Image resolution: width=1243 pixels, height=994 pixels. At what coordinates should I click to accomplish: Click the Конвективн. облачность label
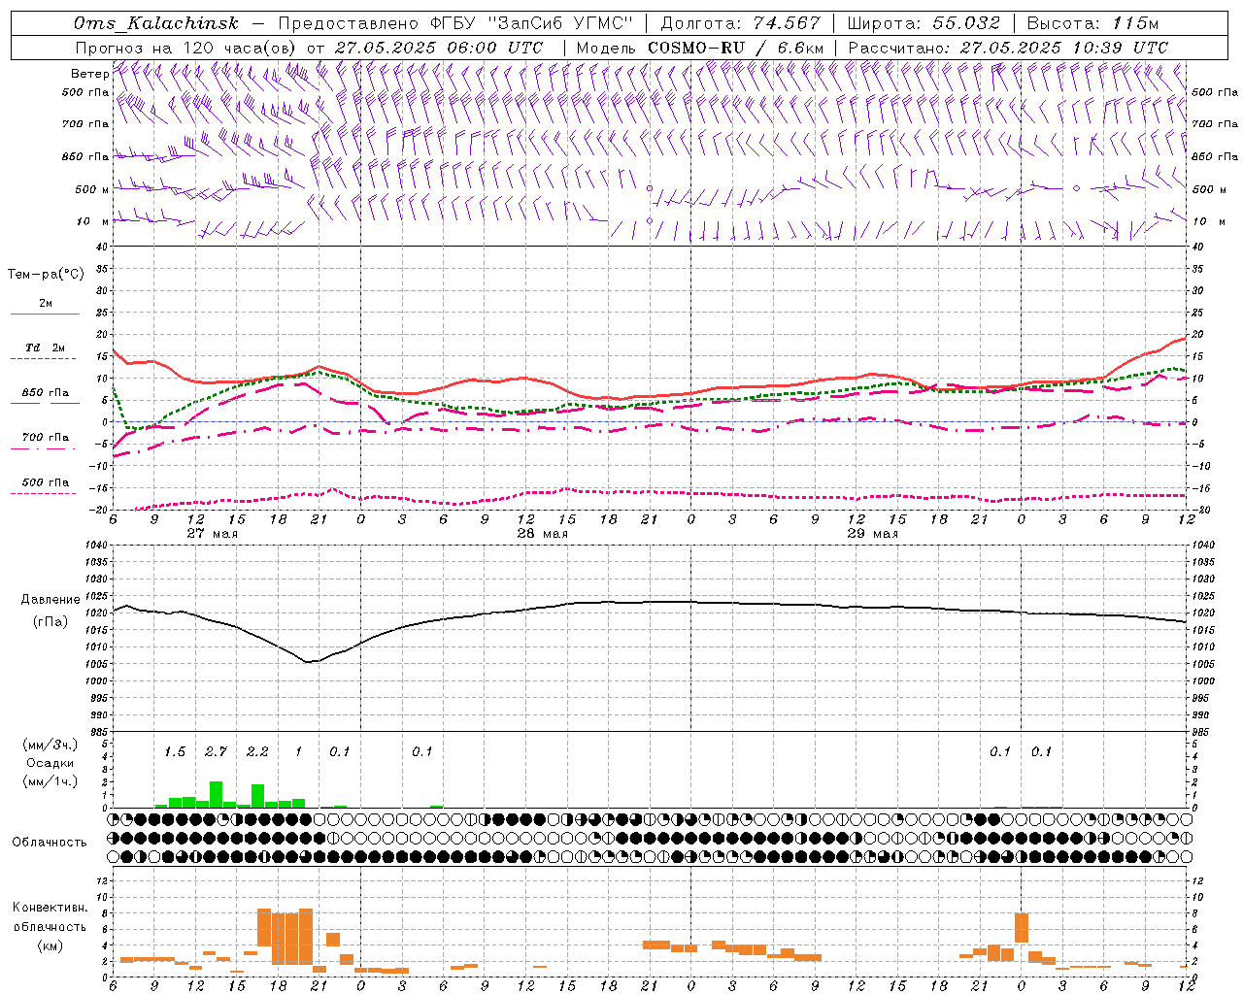pos(50,917)
